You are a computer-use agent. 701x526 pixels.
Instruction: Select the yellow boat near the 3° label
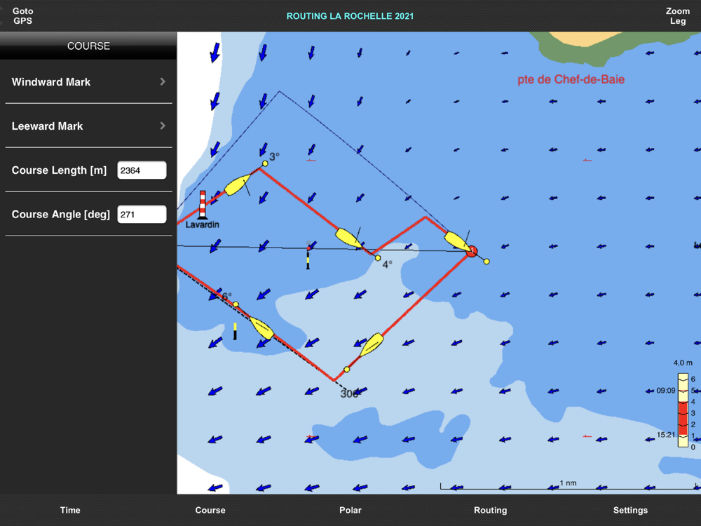pos(238,184)
